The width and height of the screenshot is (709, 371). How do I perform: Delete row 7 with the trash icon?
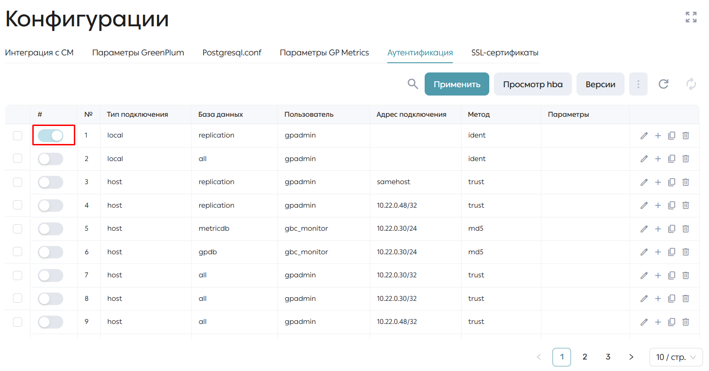point(685,275)
